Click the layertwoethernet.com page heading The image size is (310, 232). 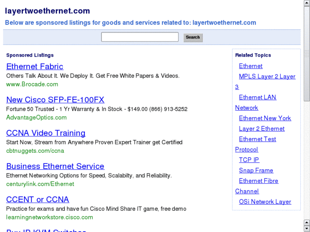click(47, 11)
